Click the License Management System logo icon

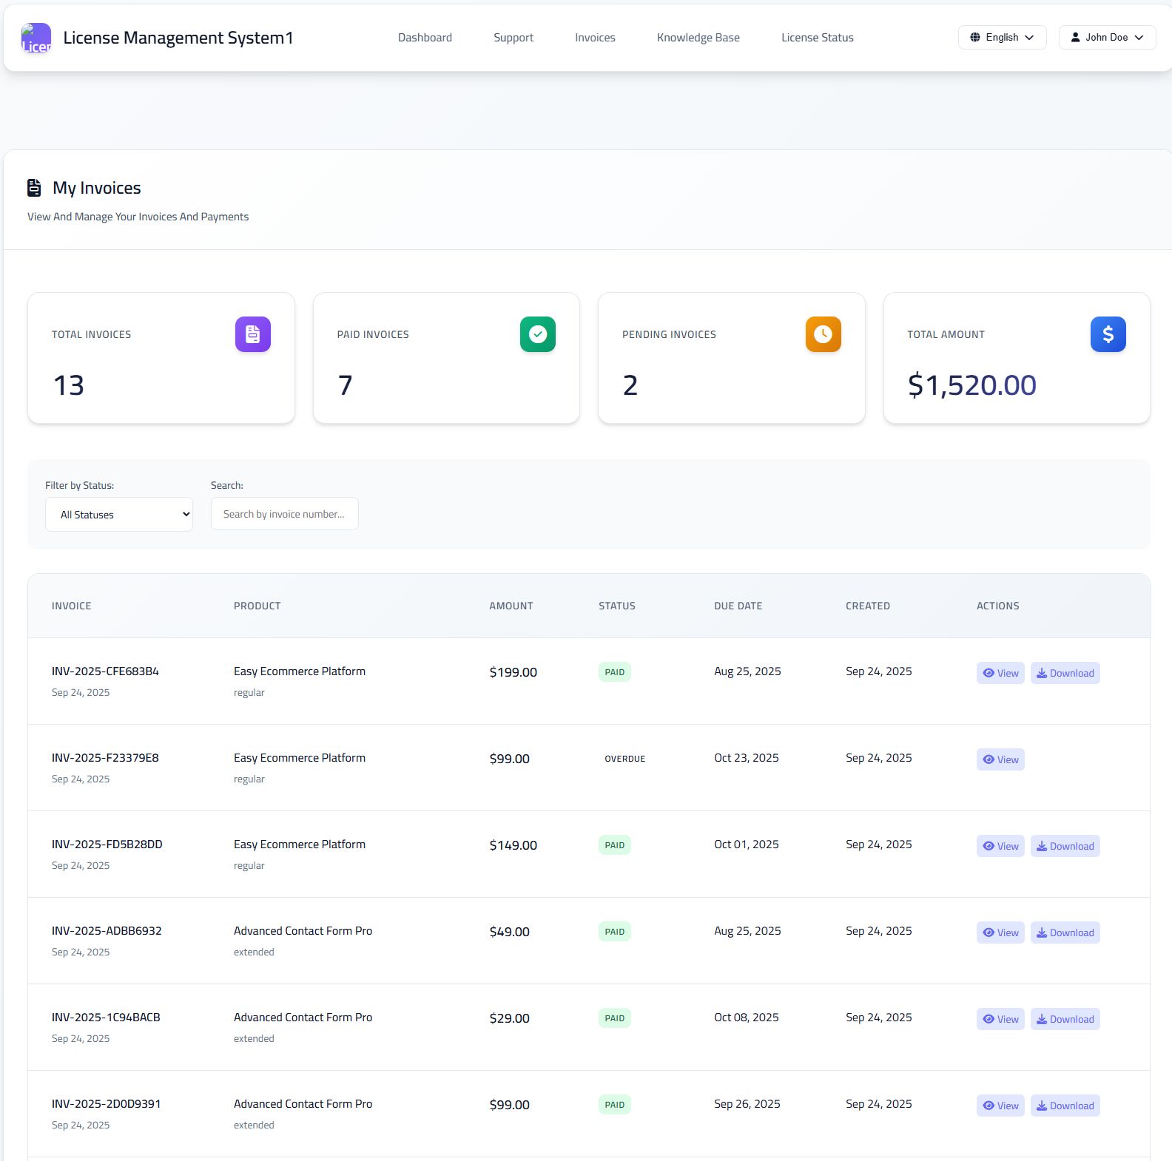click(x=36, y=38)
